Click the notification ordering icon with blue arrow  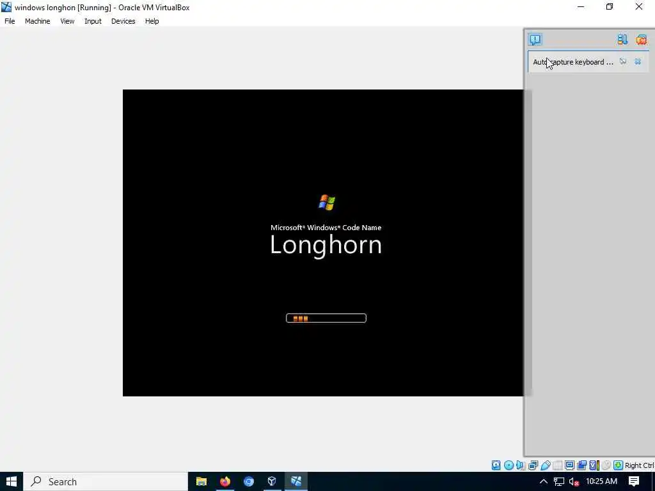point(622,40)
